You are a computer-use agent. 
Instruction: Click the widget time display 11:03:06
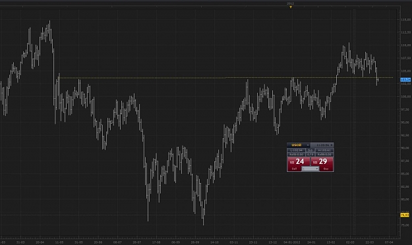(x=322, y=145)
